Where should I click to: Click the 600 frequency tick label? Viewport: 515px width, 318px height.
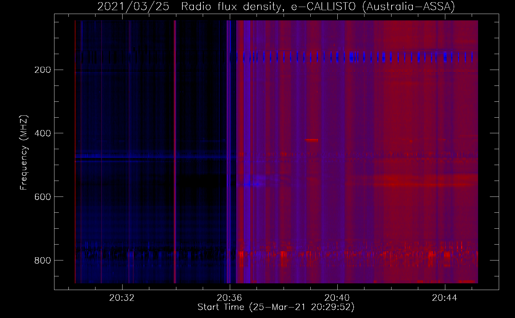pos(43,197)
